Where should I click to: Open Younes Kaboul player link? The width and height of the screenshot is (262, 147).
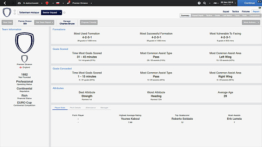point(130,119)
